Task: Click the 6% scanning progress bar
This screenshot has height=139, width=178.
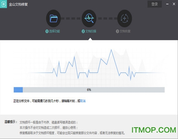Action: click(x=89, y=90)
